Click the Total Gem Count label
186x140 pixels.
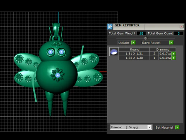(160, 33)
